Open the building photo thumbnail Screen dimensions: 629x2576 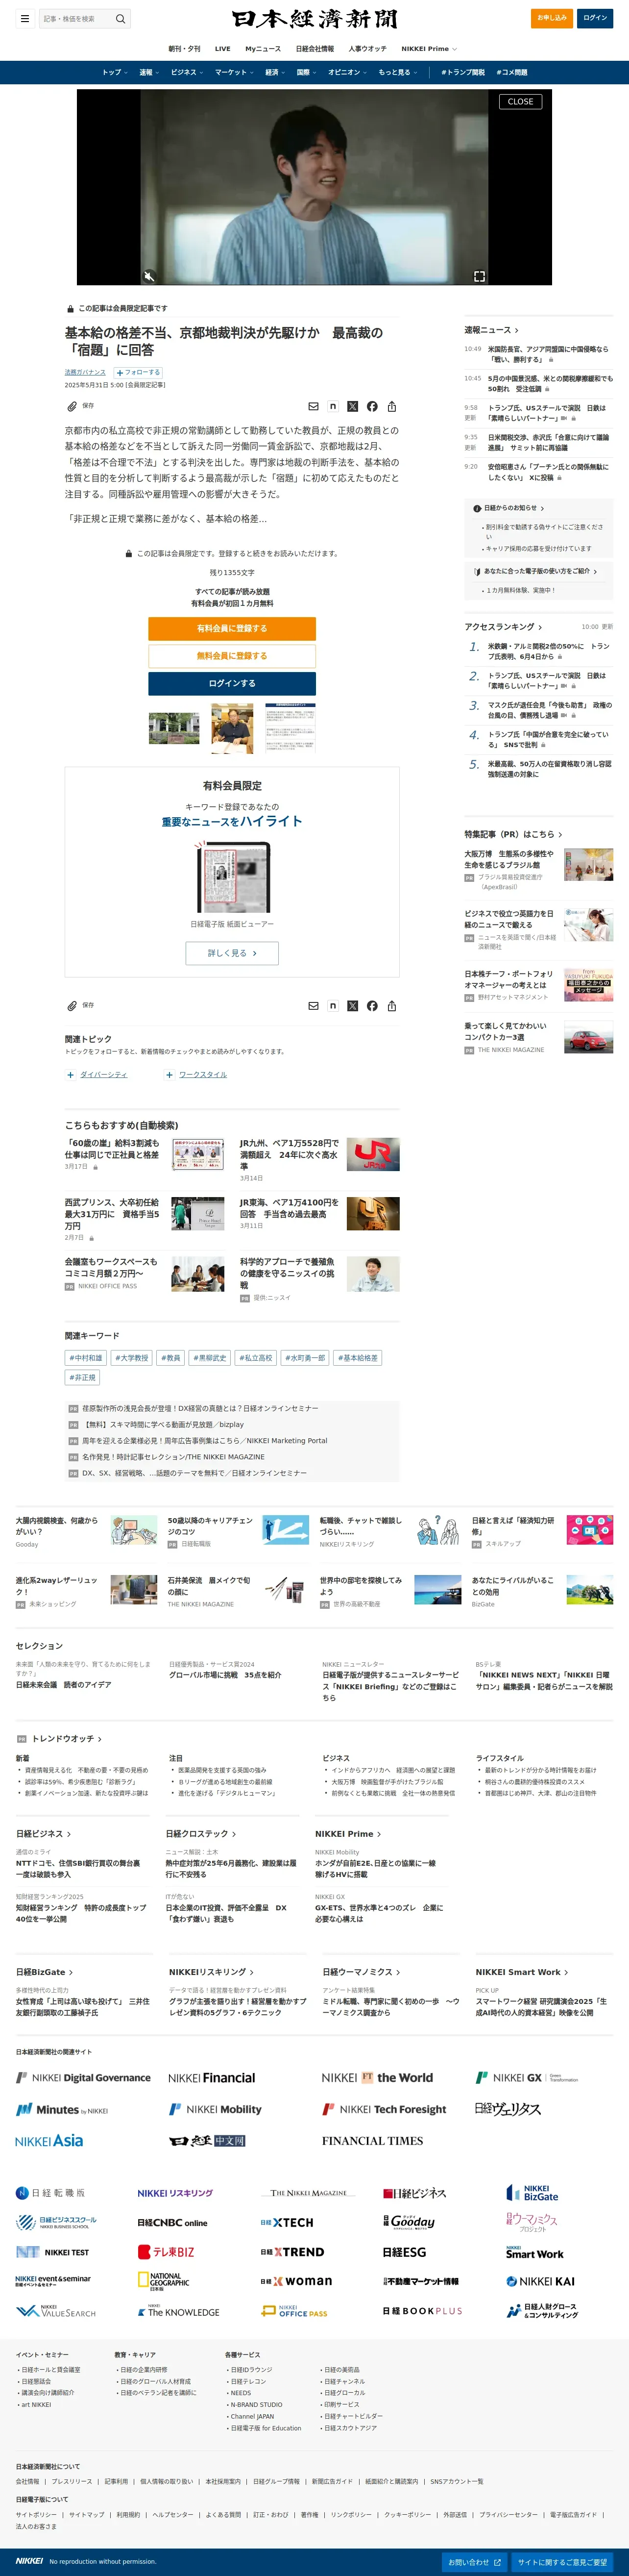pos(174,728)
